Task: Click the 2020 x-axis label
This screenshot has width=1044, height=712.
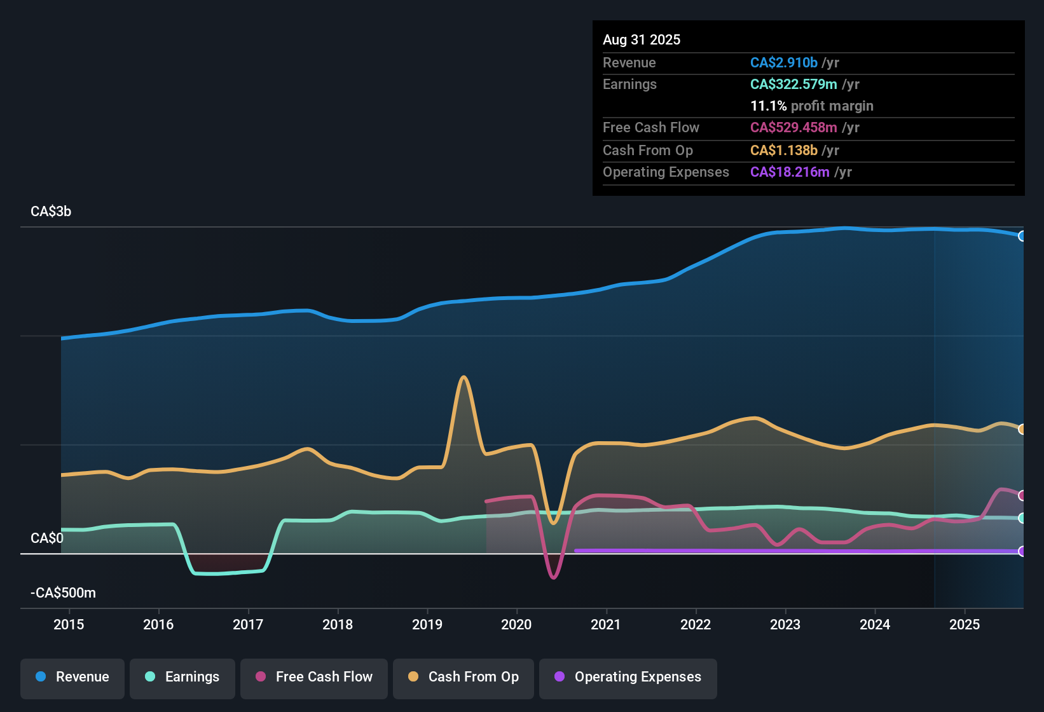Action: pos(516,624)
